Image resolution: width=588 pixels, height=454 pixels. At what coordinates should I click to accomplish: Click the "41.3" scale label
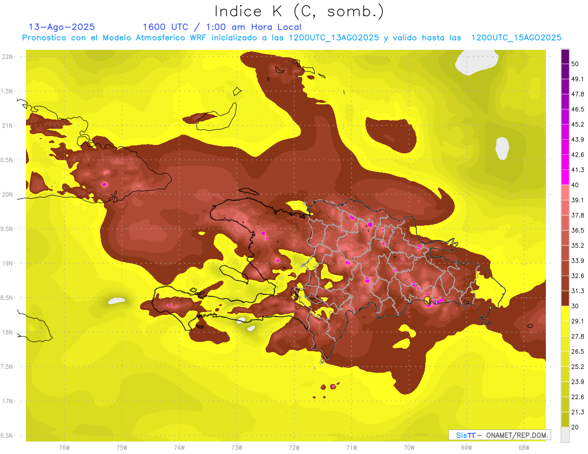click(x=577, y=170)
